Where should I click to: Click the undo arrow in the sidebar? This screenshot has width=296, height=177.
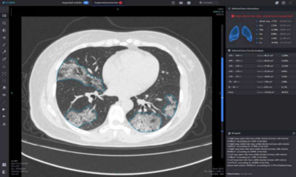pyautogui.click(x=4, y=117)
